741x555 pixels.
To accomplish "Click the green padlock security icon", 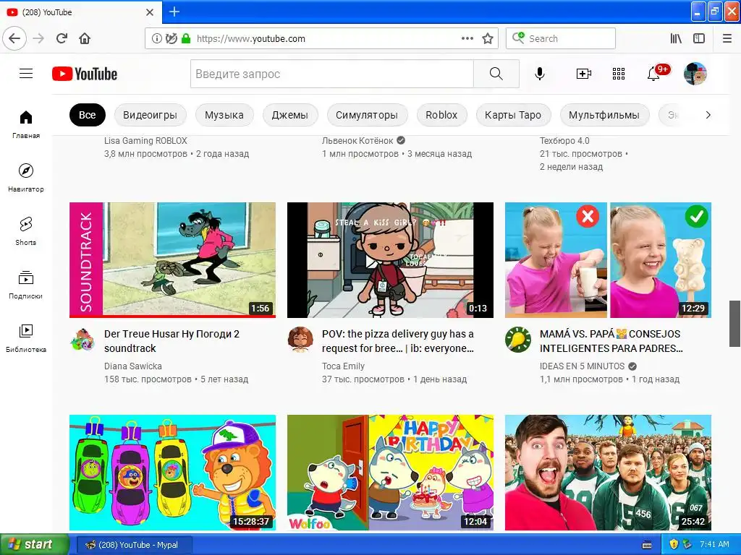I will (186, 39).
